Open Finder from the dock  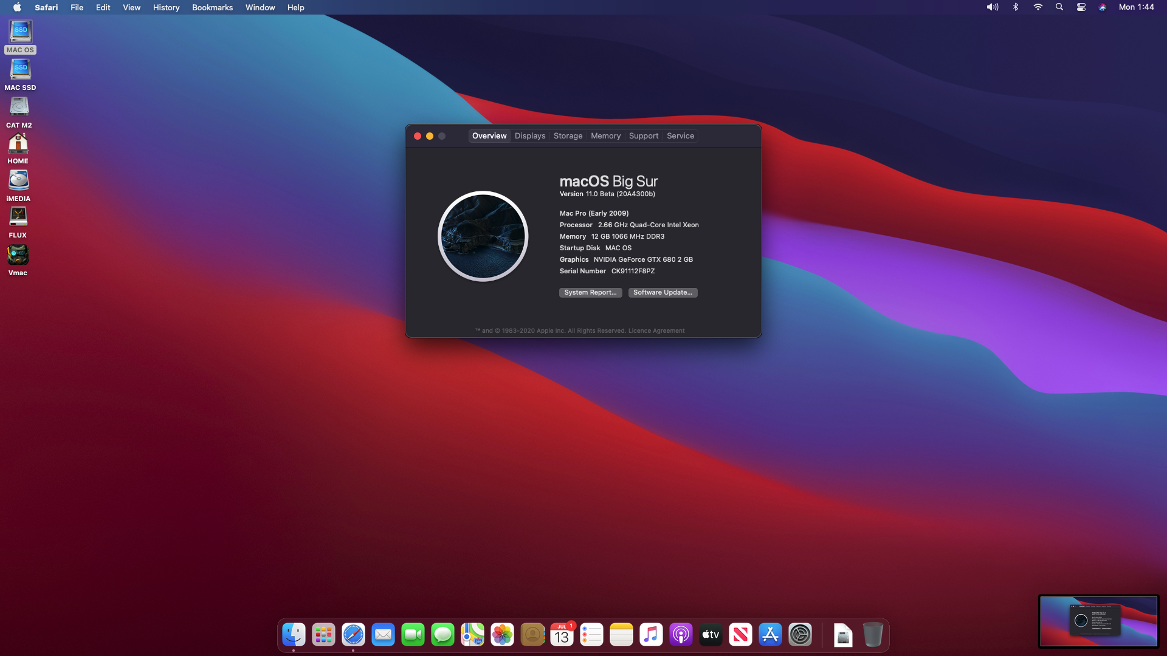click(294, 635)
